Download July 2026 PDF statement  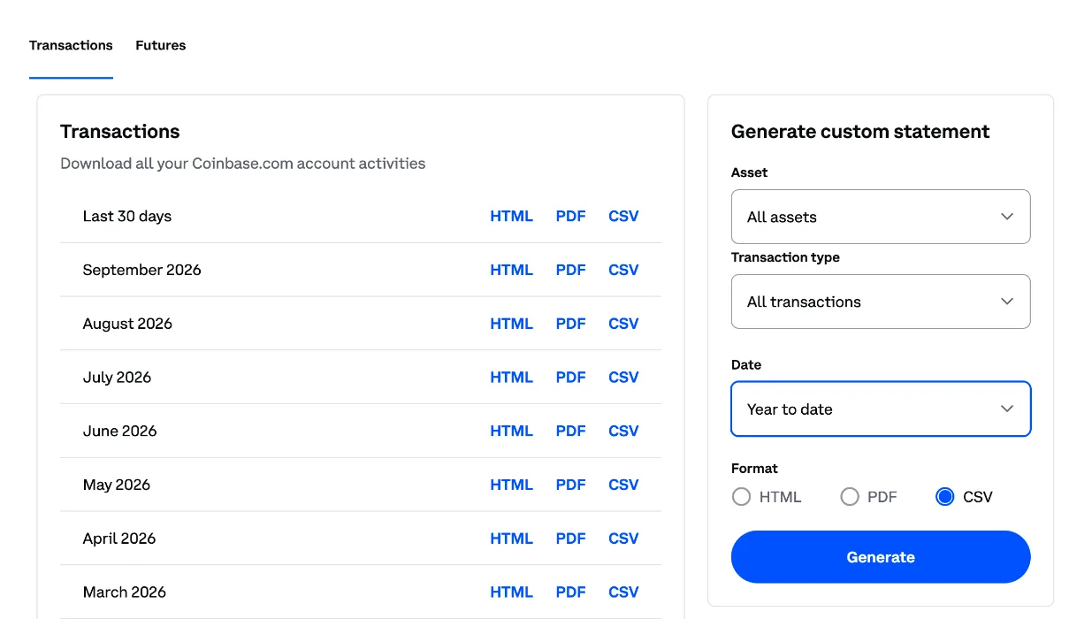[570, 378]
